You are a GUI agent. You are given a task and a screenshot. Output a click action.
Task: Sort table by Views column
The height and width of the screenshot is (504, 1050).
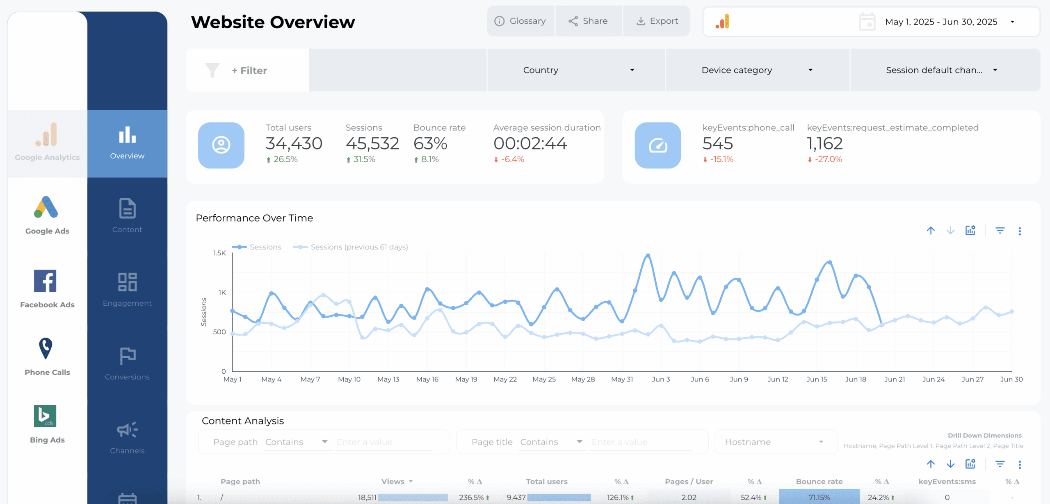coord(393,481)
